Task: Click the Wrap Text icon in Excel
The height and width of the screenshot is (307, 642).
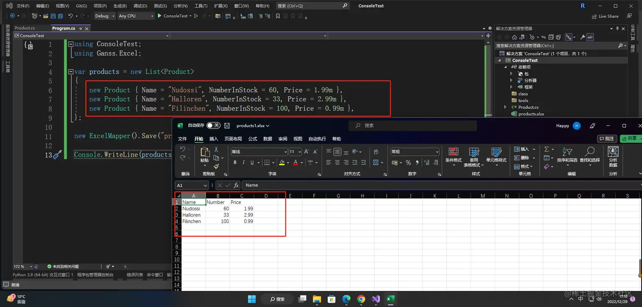Action: click(x=376, y=152)
